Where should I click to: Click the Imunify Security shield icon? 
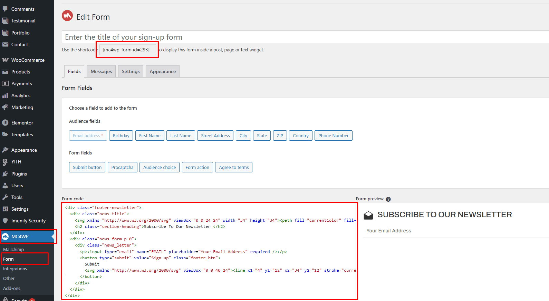pos(5,221)
